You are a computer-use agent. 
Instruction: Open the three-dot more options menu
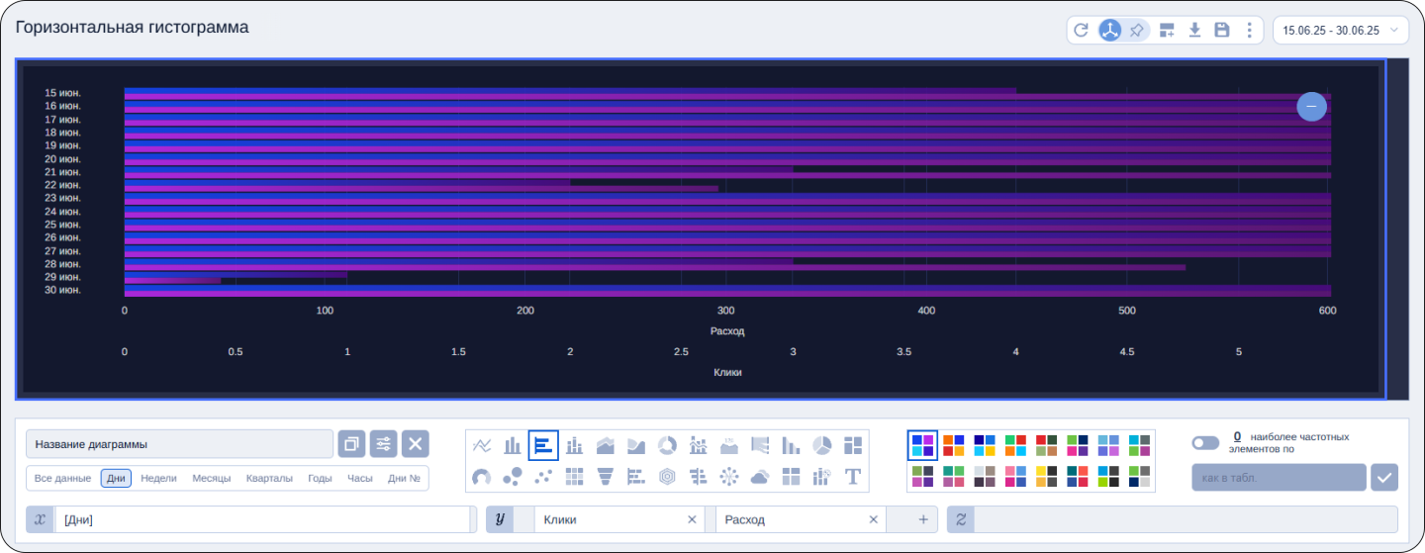pos(1249,31)
